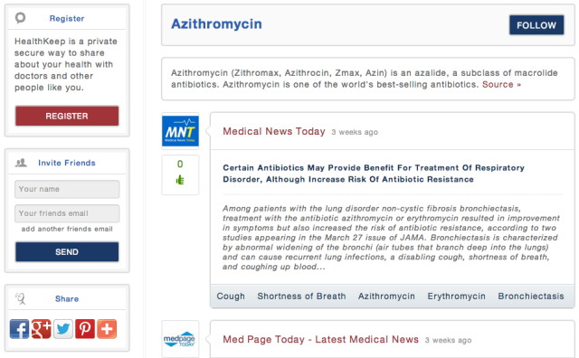Share page on Facebook icon
The image size is (579, 358).
point(19,329)
